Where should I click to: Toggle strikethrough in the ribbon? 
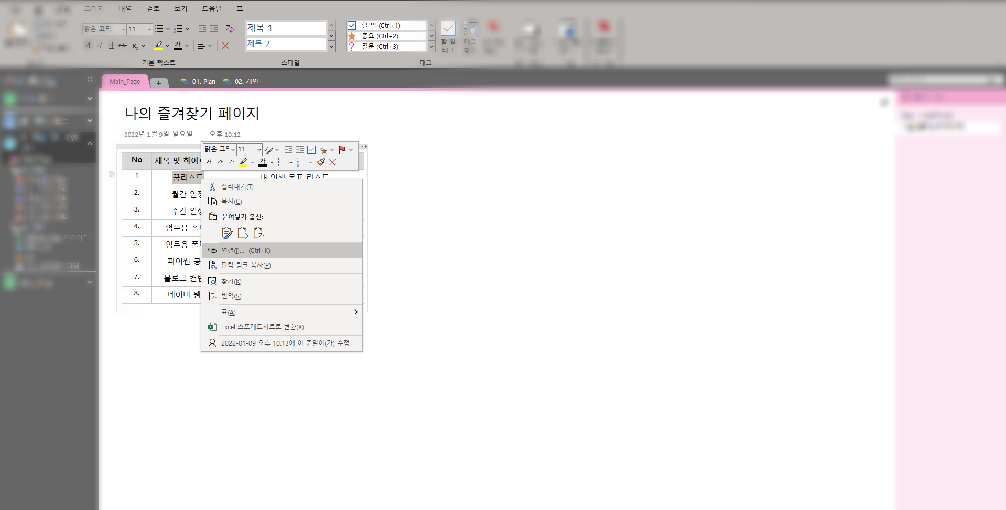click(123, 46)
